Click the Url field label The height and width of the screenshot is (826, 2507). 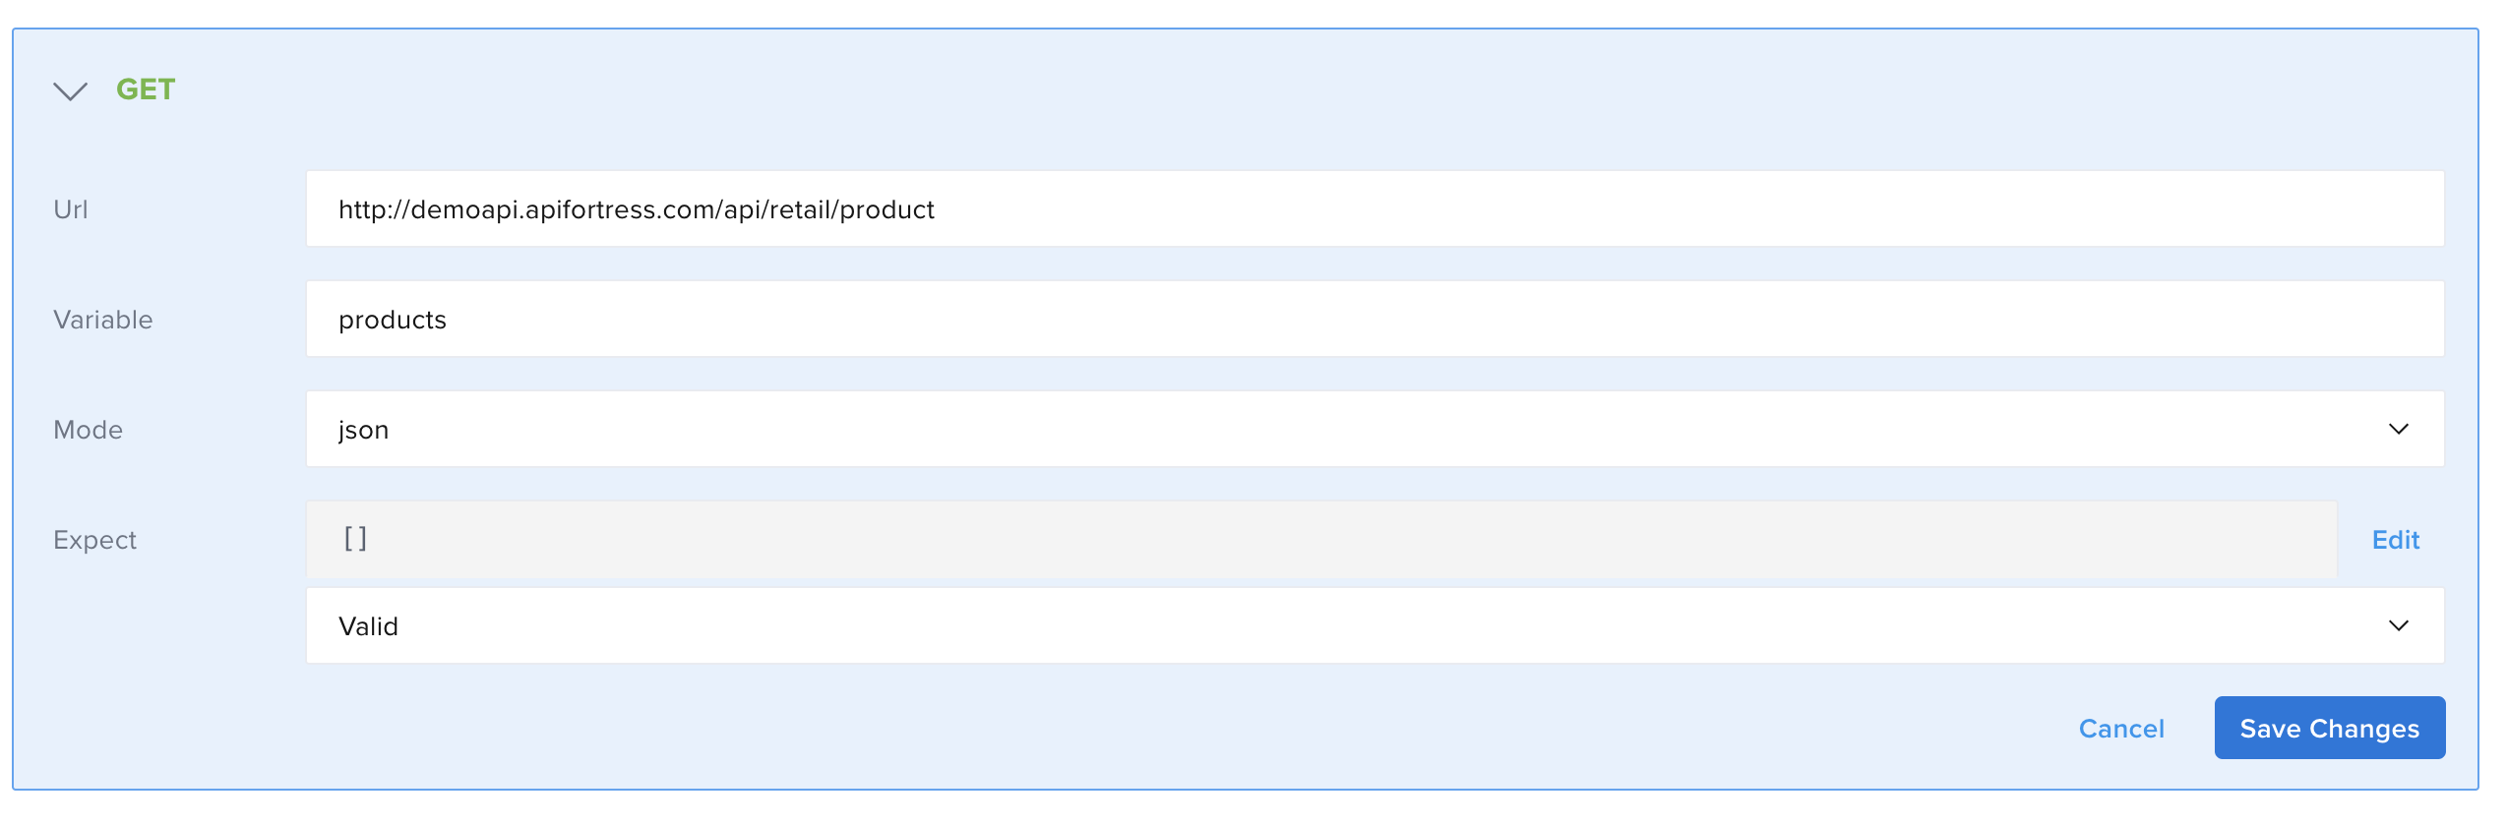tap(71, 209)
